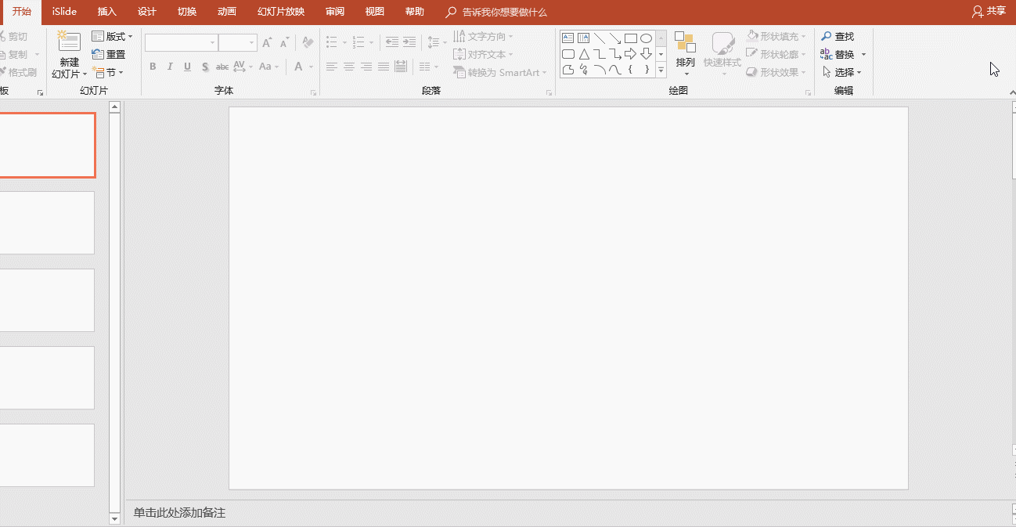Click the 快速样式 quick styles button
Viewport: 1016px width, 527px height.
(722, 54)
